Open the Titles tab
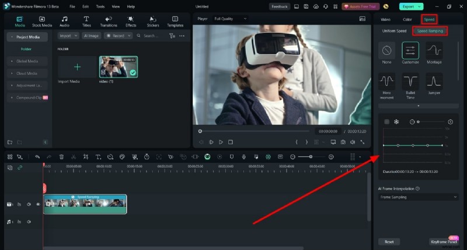The image size is (467, 250). 86,22
